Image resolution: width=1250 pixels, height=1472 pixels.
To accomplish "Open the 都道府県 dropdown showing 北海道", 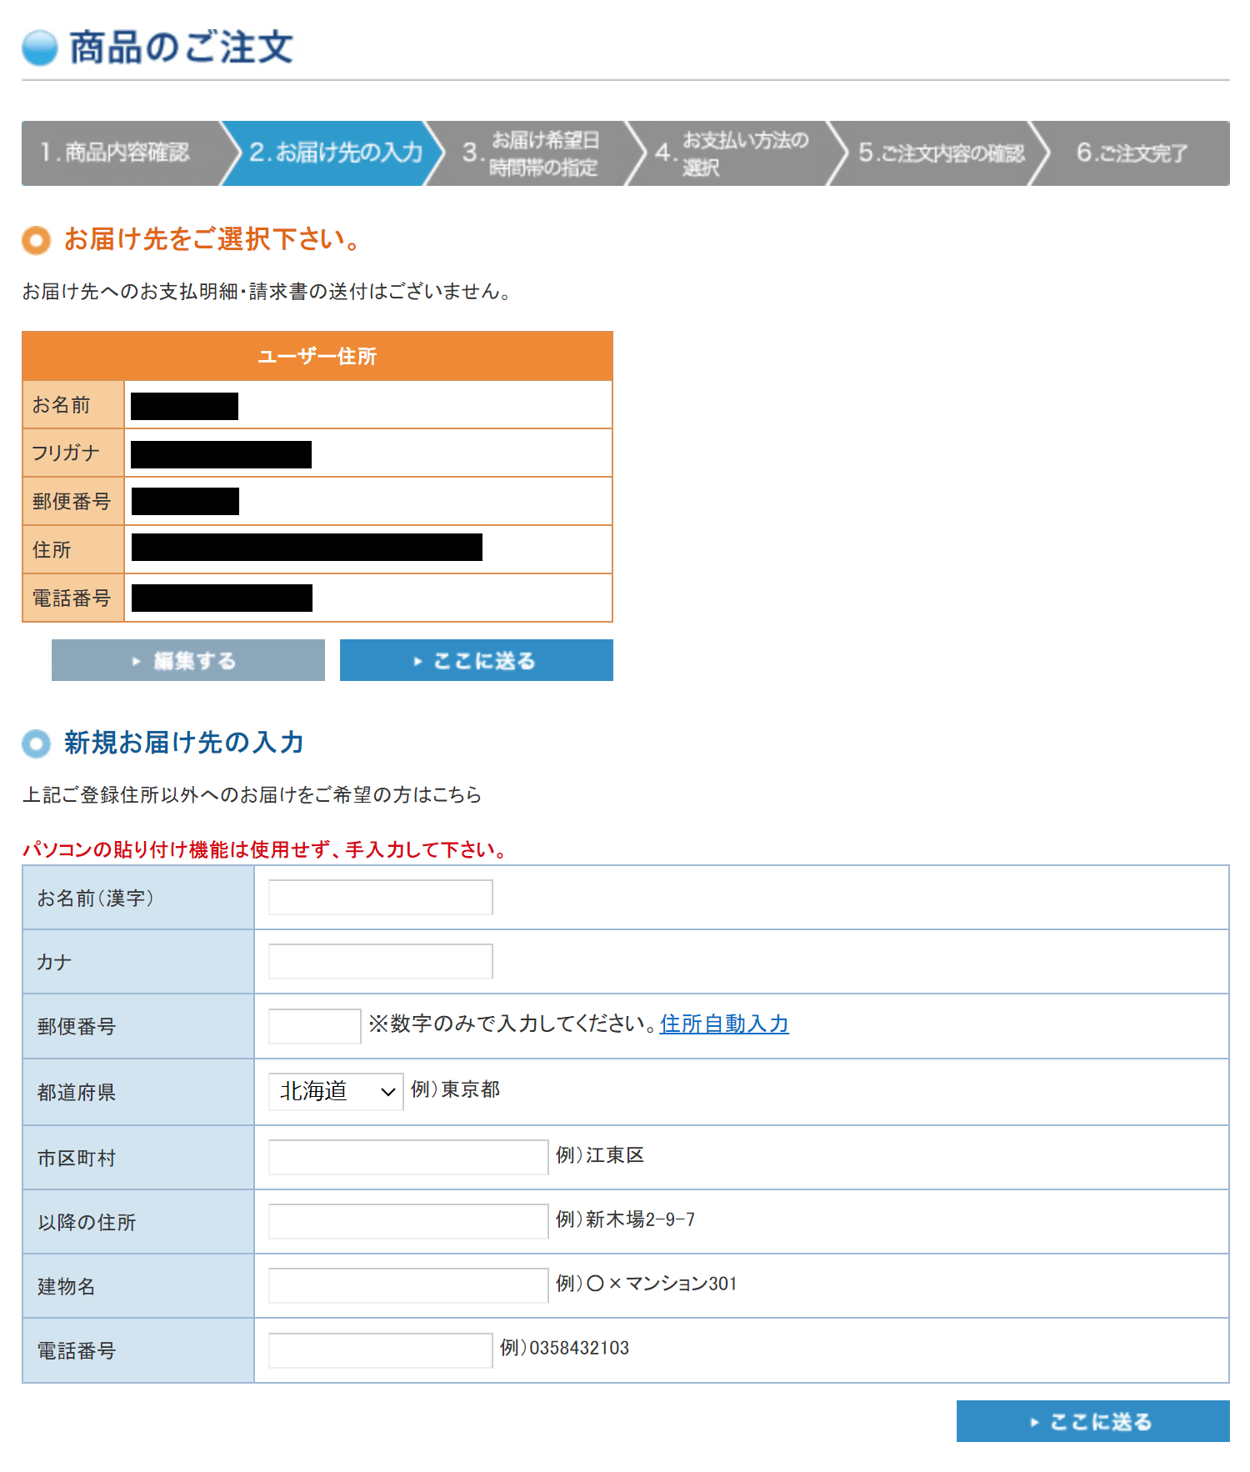I will point(336,1091).
